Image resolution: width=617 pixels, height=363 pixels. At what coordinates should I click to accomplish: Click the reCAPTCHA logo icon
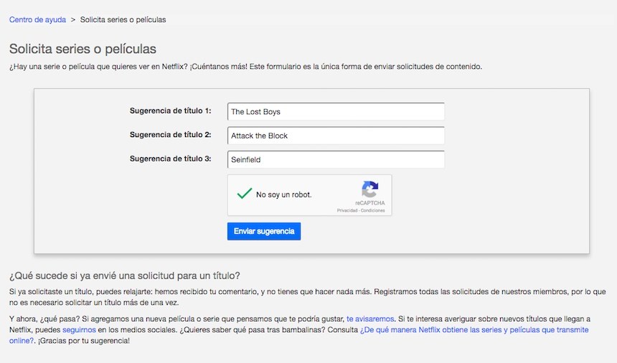click(370, 189)
